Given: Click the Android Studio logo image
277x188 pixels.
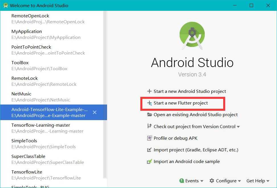Looking at the screenshot, I should pyautogui.click(x=192, y=35).
